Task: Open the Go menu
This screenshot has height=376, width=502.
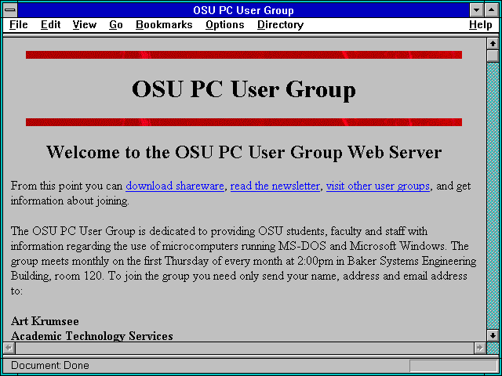Action: click(x=116, y=24)
